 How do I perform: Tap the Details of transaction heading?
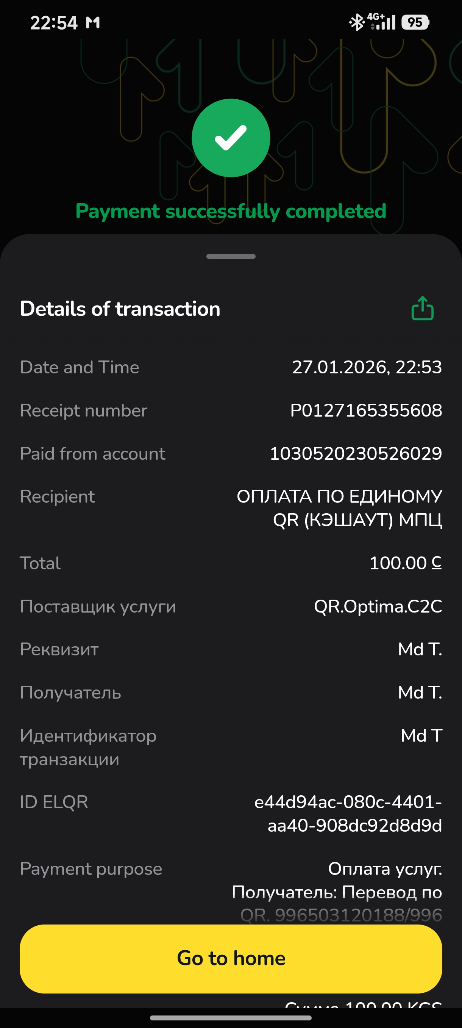(x=120, y=309)
